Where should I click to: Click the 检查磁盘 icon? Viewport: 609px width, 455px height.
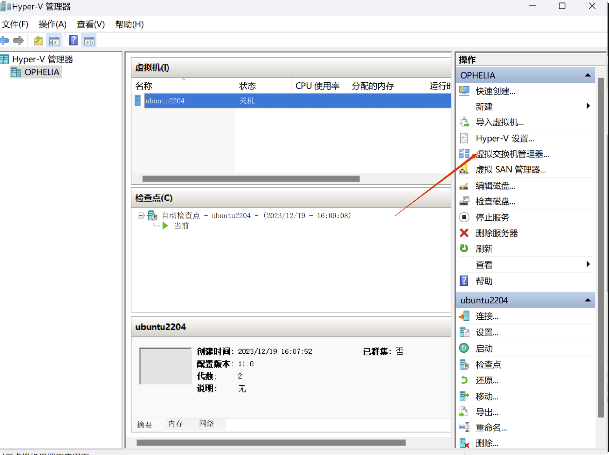coord(464,201)
